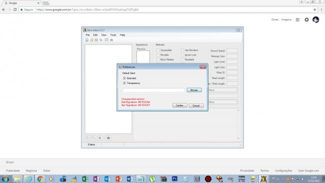This screenshot has height=183, width=325.
Task: Reload the page in Chrome
Action: (15, 9)
